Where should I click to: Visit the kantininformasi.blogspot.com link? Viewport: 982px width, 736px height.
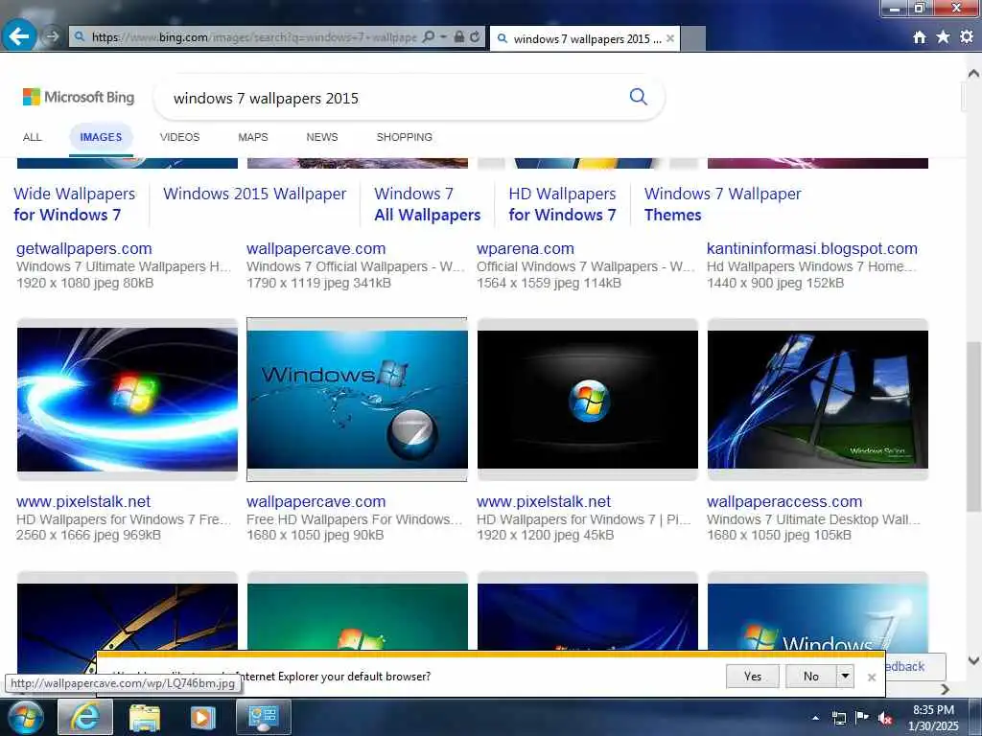tap(811, 248)
